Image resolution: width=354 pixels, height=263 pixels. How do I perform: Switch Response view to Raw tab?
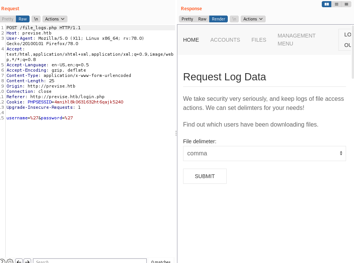coord(202,19)
